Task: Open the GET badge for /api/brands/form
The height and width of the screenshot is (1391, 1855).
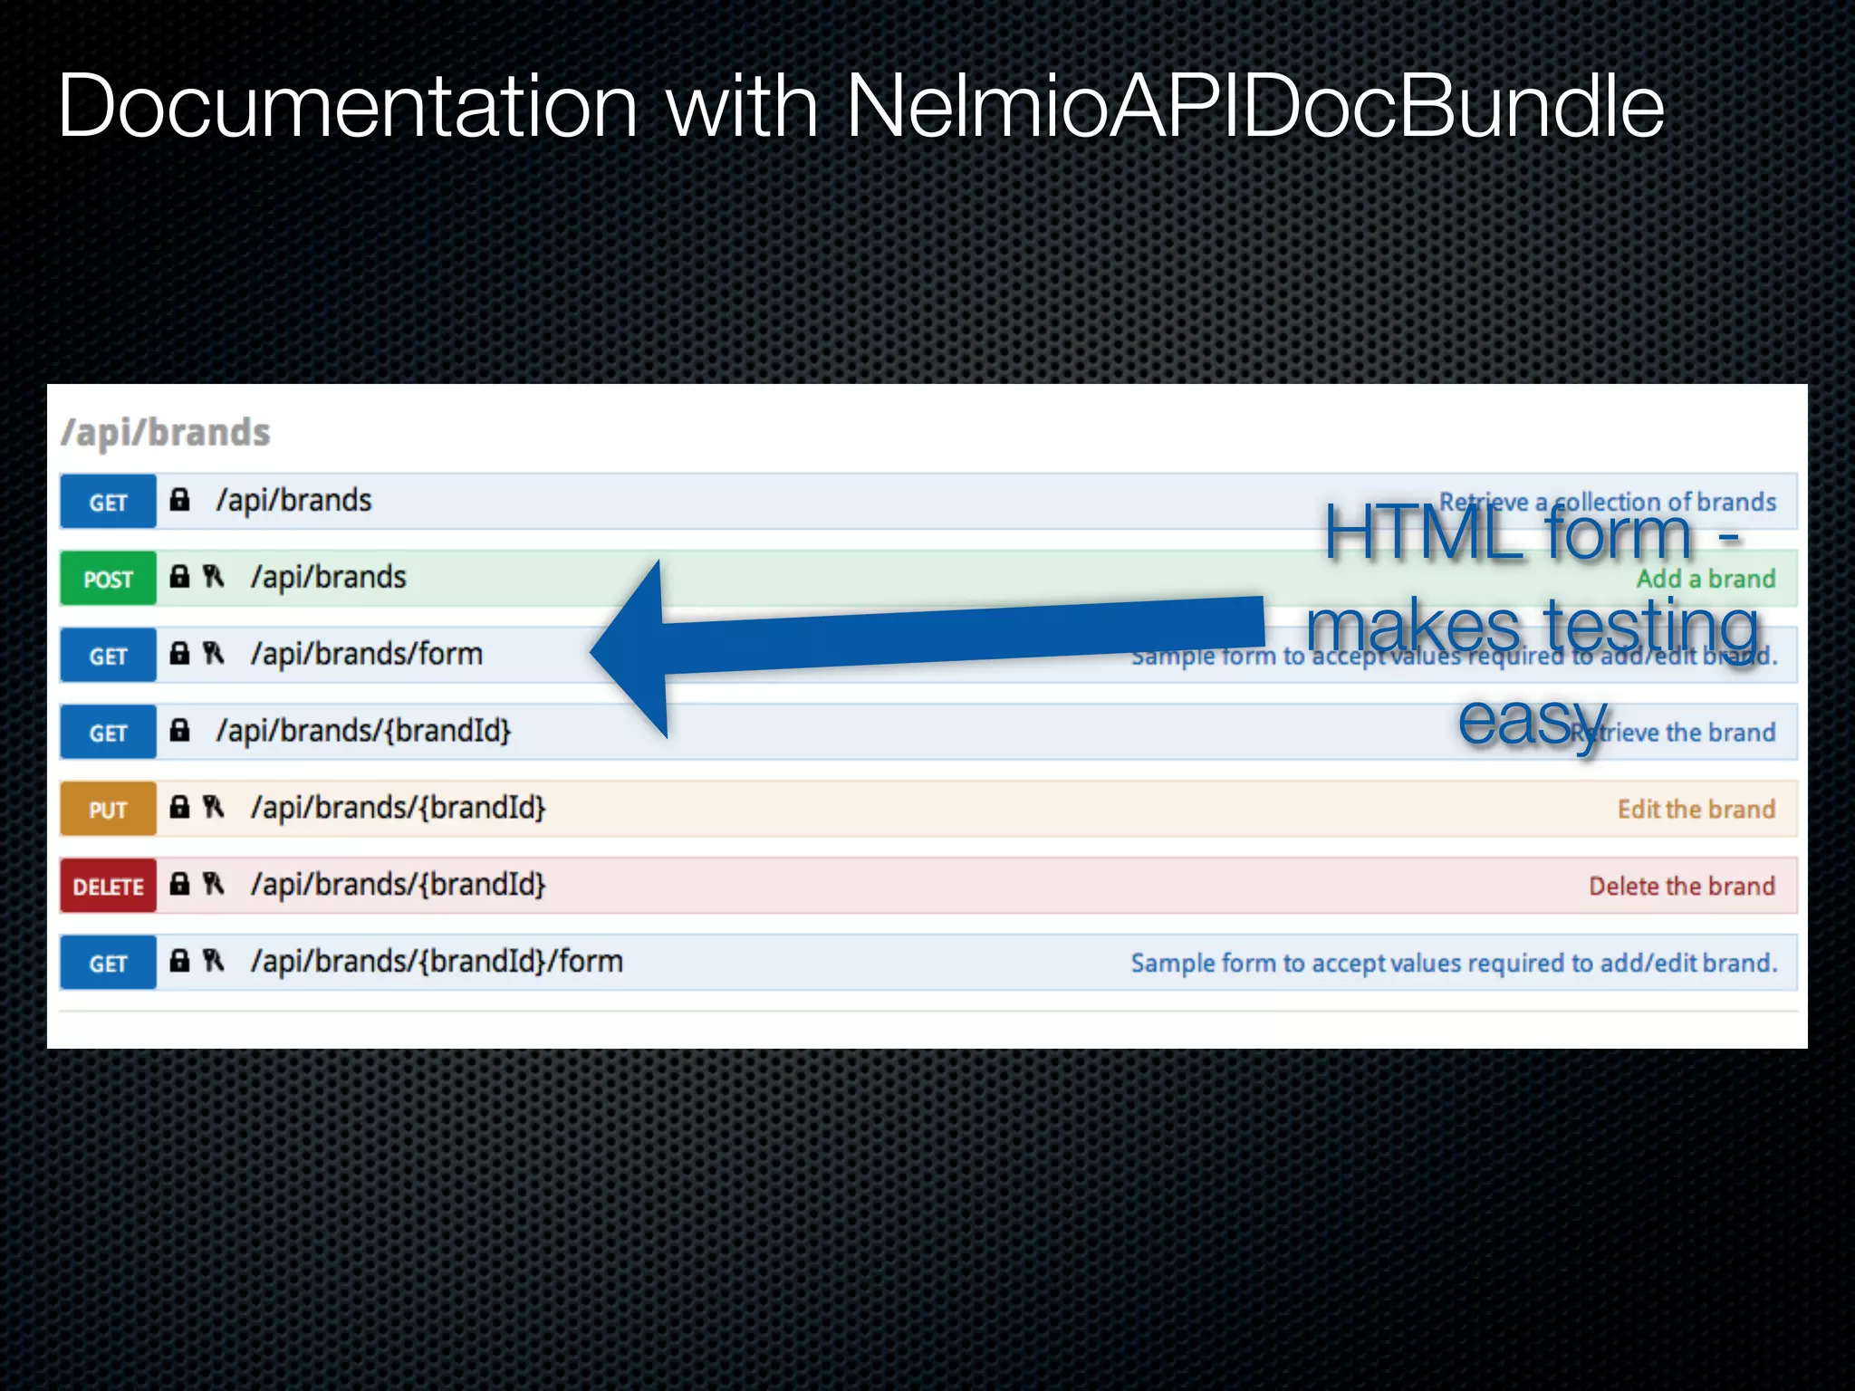Action: click(x=108, y=656)
